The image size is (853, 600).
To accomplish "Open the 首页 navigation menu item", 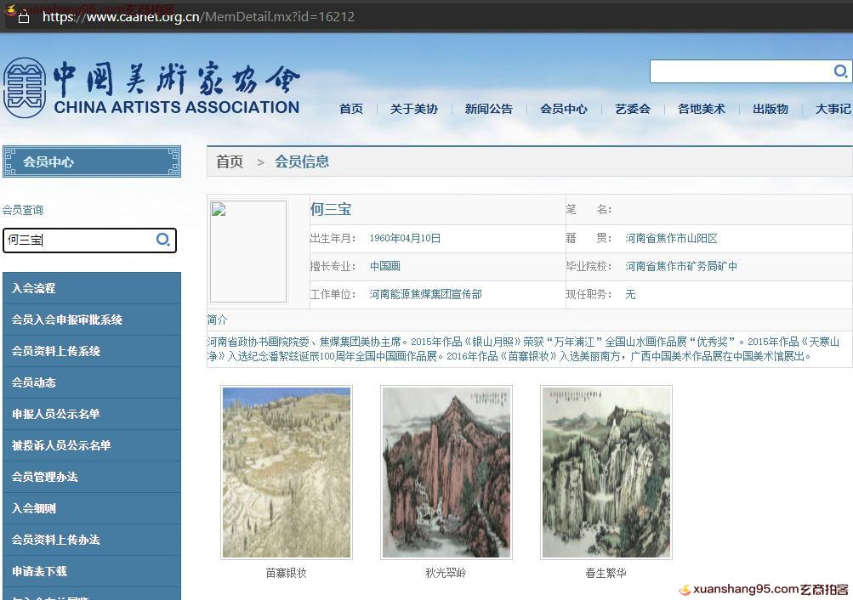I will point(351,109).
